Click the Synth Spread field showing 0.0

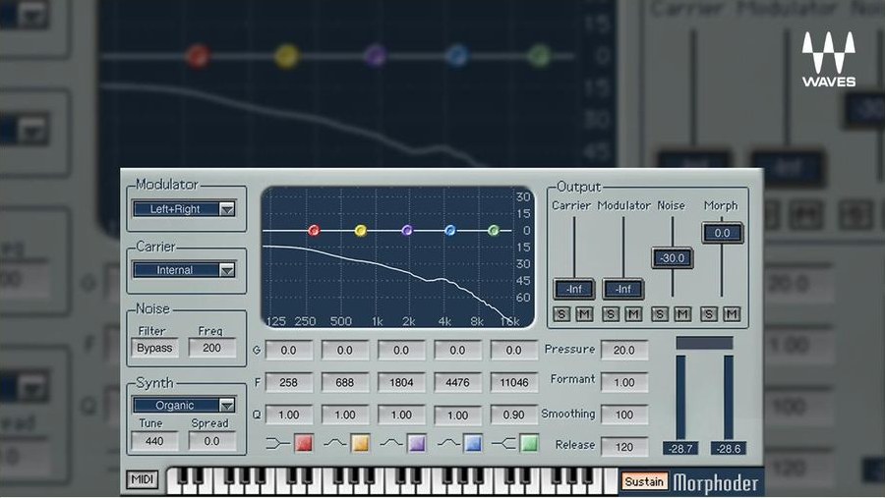(212, 441)
